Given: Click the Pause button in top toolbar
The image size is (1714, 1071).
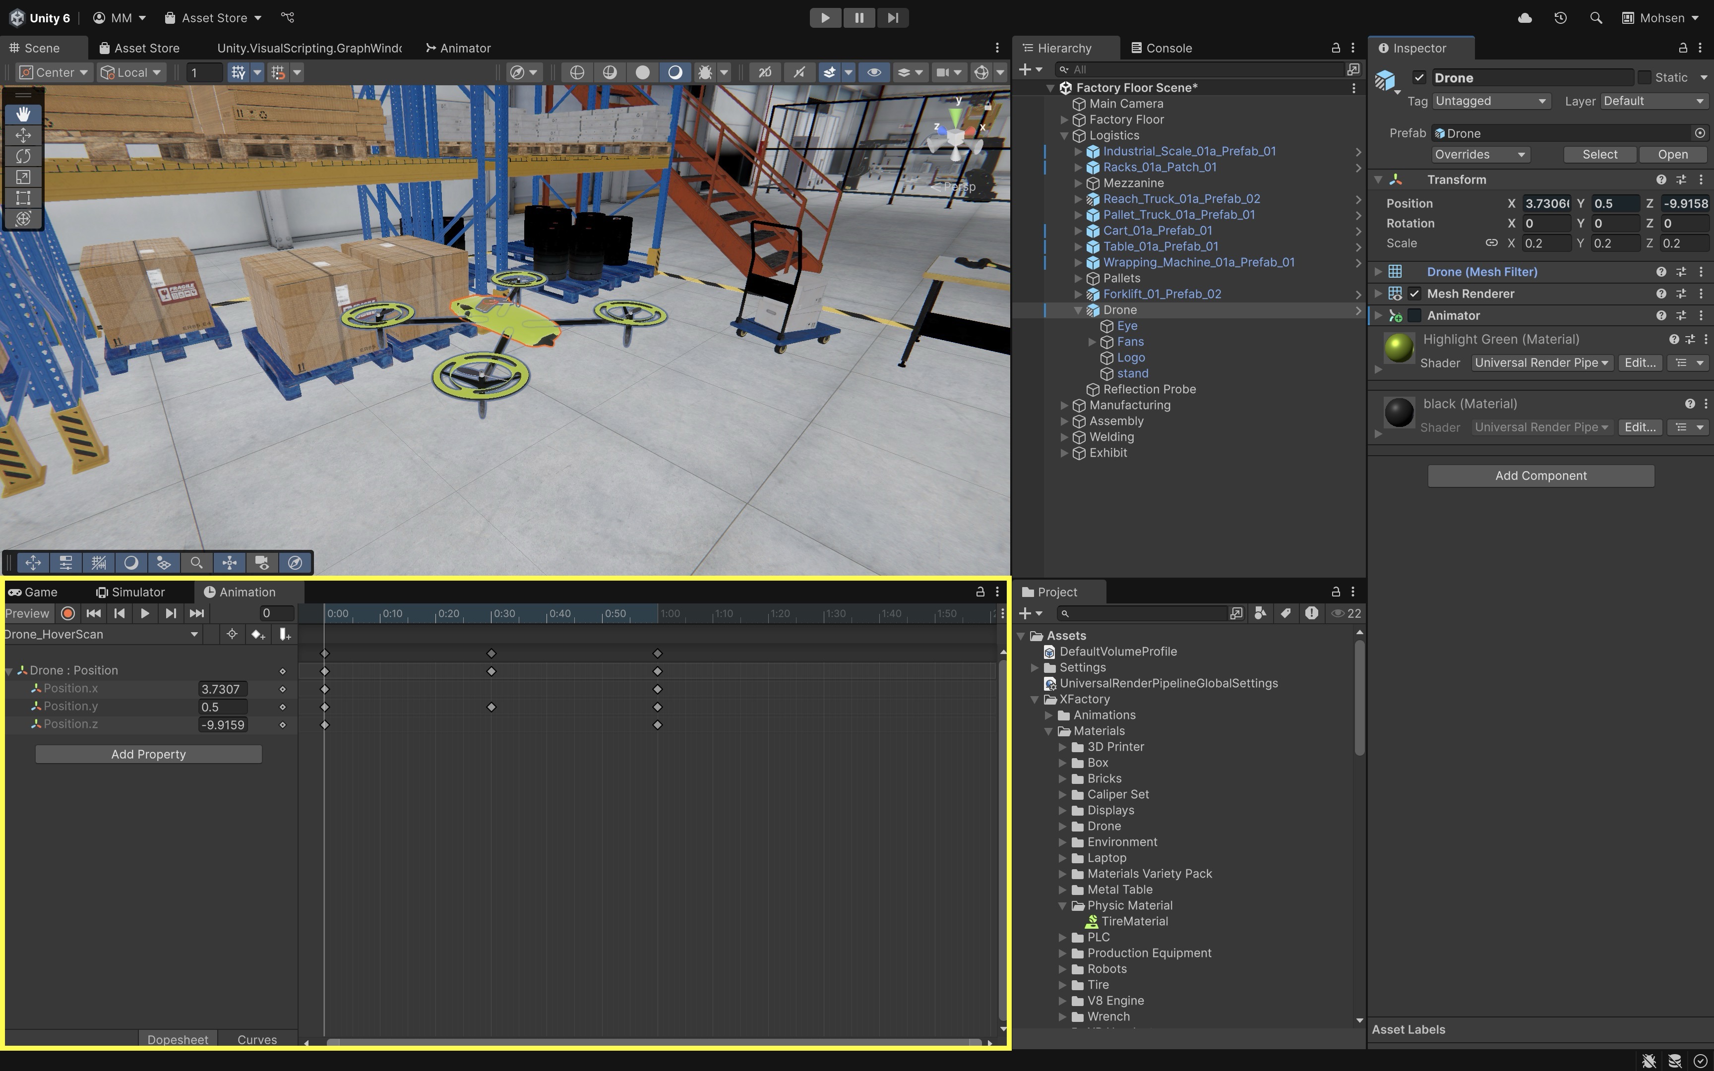Looking at the screenshot, I should [858, 18].
